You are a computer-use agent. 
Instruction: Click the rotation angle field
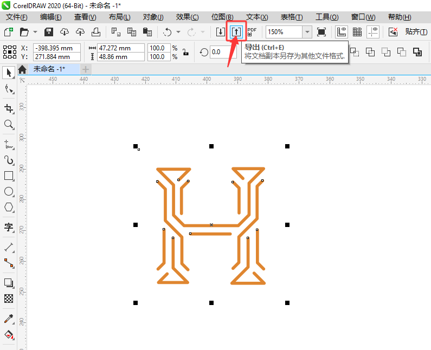click(223, 52)
